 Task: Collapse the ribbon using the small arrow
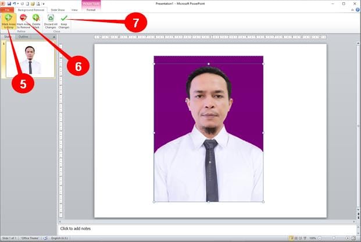[351, 10]
